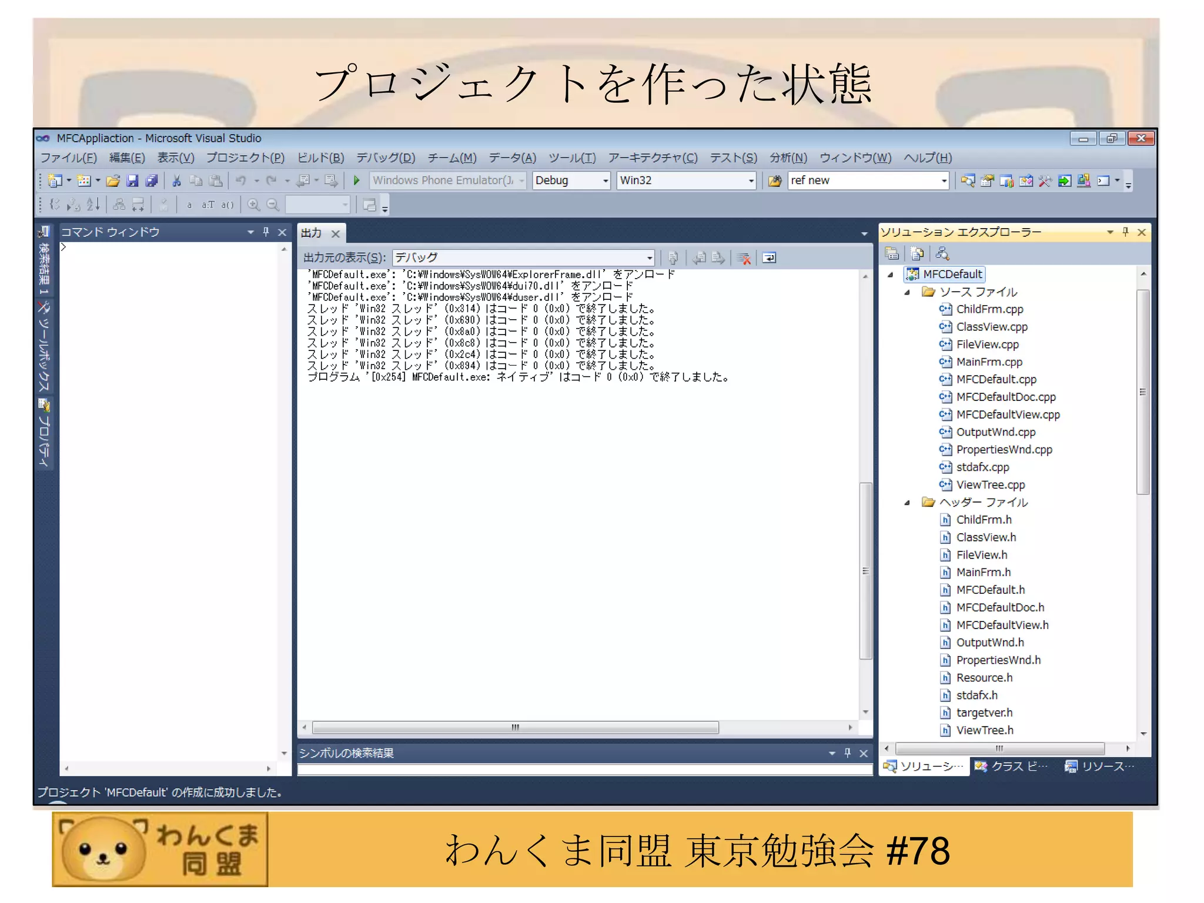Close the 出力 tab
1204x903 pixels.
[336, 234]
